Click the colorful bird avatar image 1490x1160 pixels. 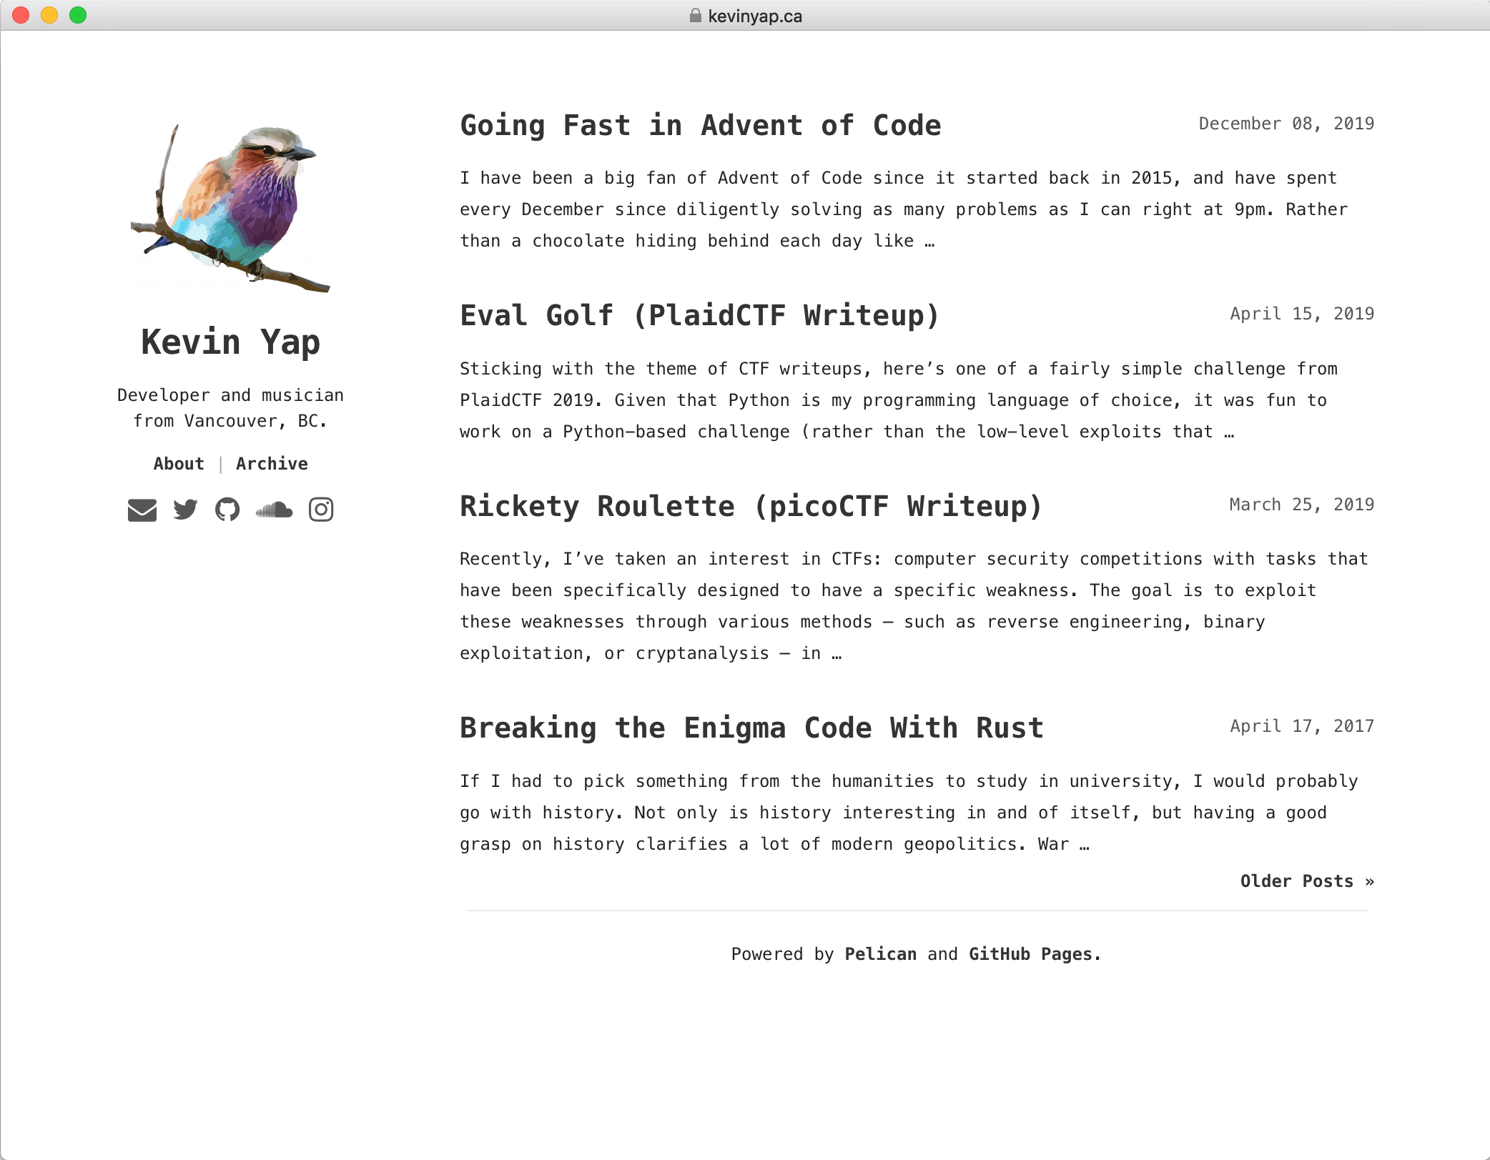[x=230, y=204]
